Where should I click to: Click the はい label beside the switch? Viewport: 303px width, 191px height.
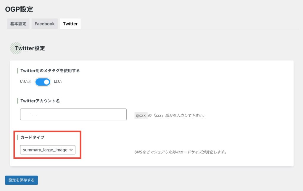tap(58, 82)
